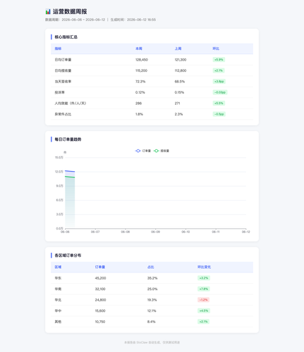The width and height of the screenshot is (304, 352).
Task: Click the 06-09 x-axis label
Action: pyautogui.click(x=155, y=232)
